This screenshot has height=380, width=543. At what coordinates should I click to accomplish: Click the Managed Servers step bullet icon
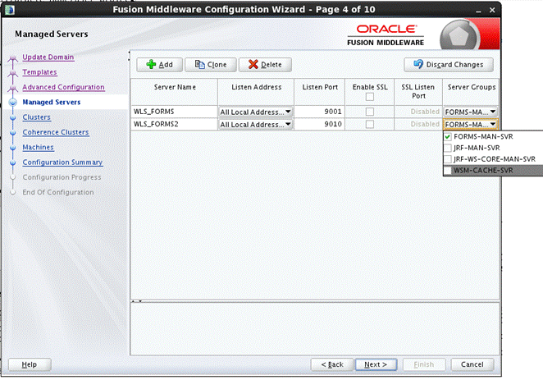pyautogui.click(x=13, y=103)
